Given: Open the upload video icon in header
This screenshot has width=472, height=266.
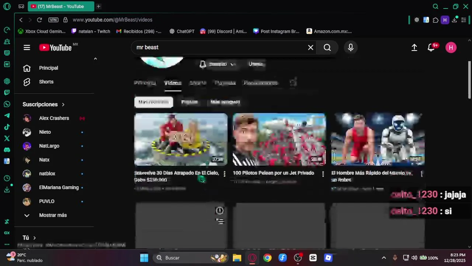Looking at the screenshot, I should click(414, 47).
